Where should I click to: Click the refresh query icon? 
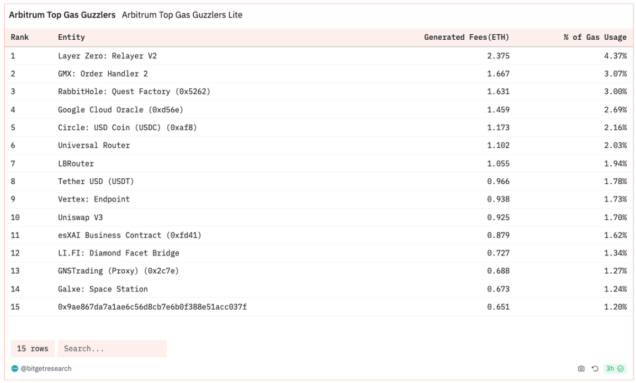click(595, 369)
